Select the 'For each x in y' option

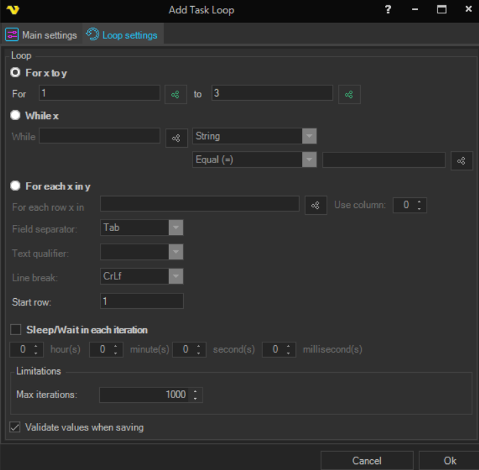[15, 186]
